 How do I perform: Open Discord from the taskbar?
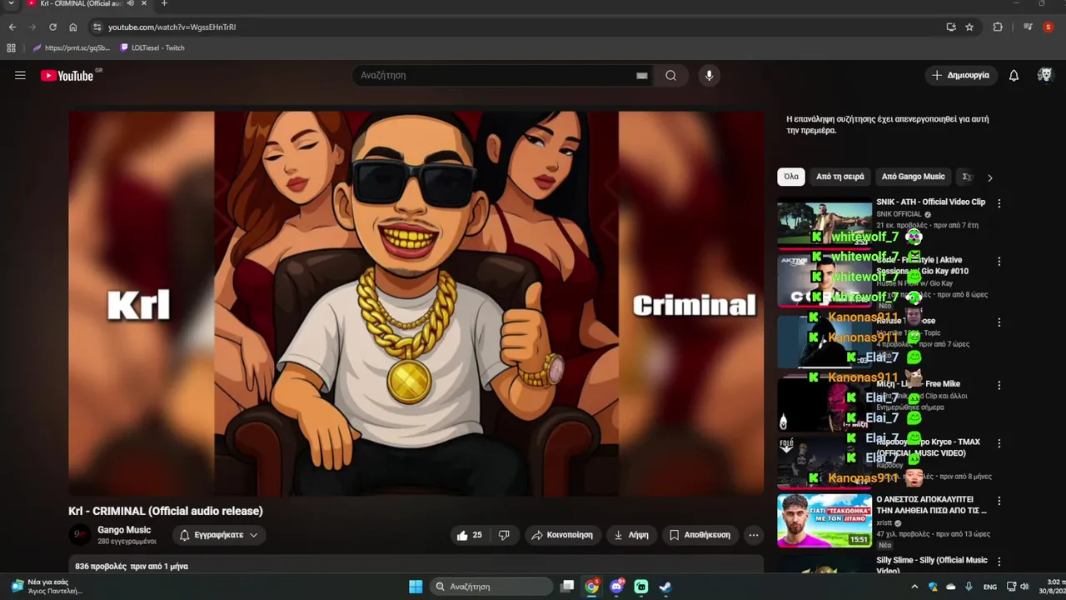(616, 587)
